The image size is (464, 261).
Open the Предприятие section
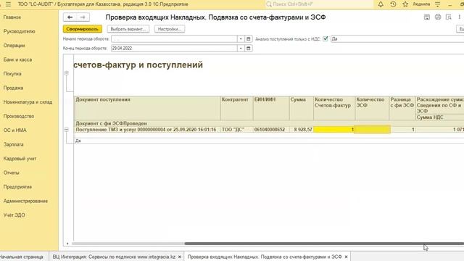pyautogui.click(x=17, y=187)
